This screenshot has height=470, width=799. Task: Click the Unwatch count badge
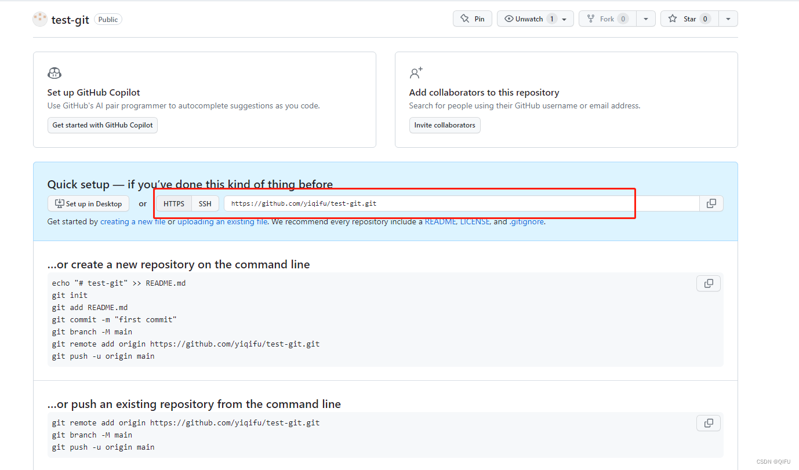(x=551, y=19)
